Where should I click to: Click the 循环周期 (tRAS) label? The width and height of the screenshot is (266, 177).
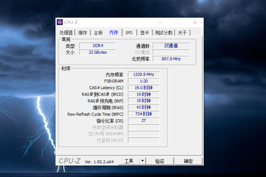click(x=108, y=108)
